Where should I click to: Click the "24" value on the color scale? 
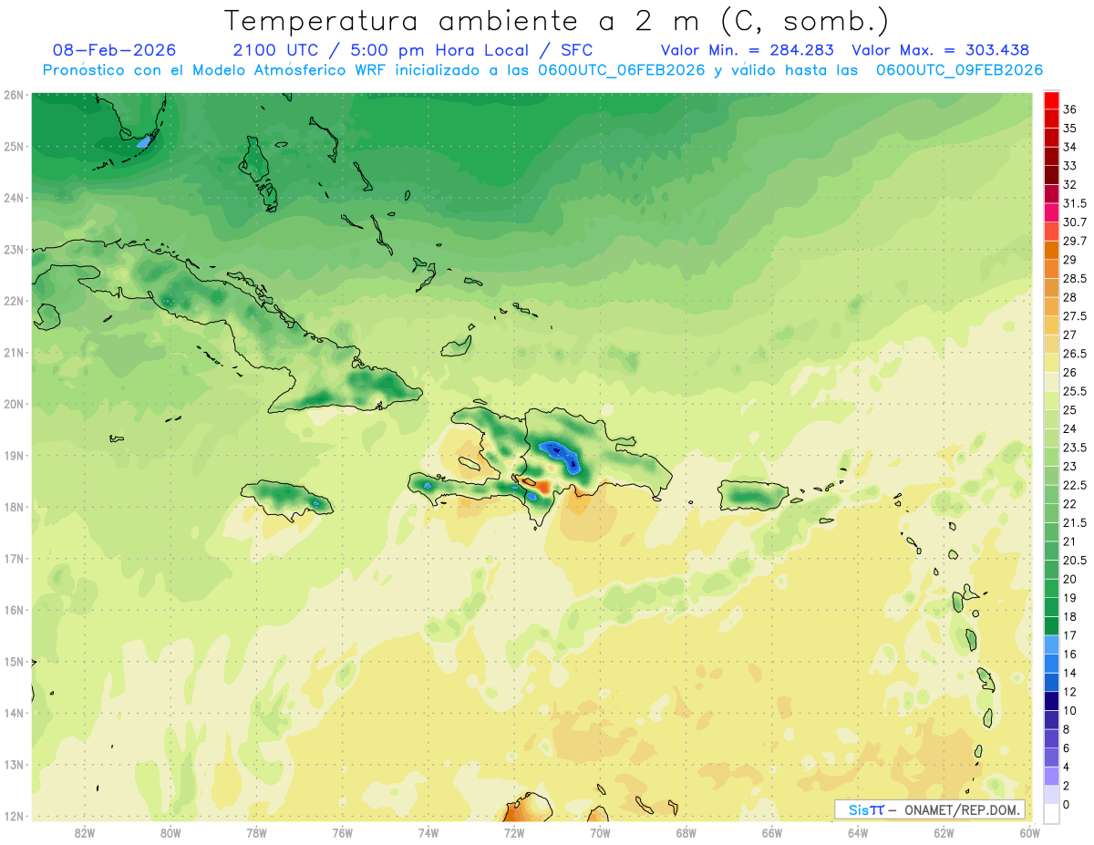(1070, 428)
